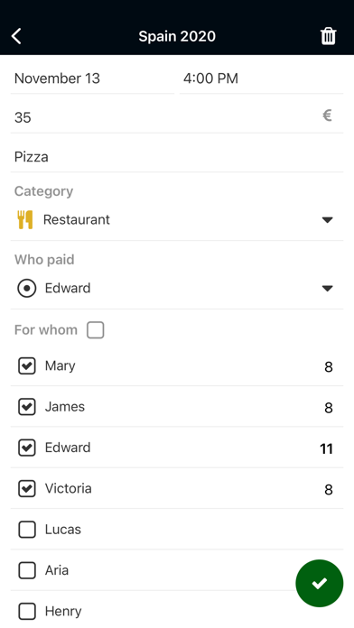354x628 pixels.
Task: Uncheck the James checkbox
Action: 27,407
